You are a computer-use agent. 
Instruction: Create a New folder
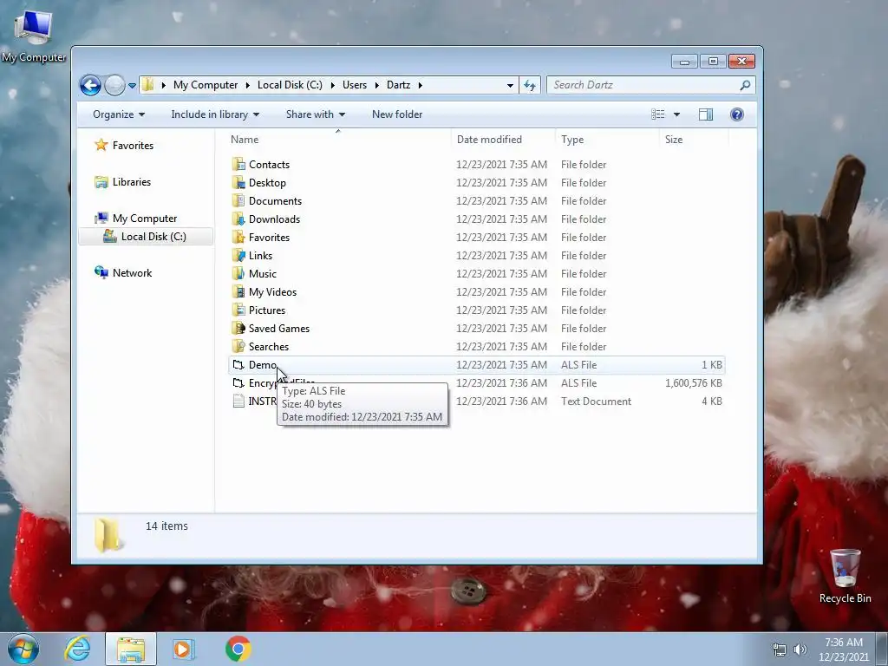[x=397, y=114]
